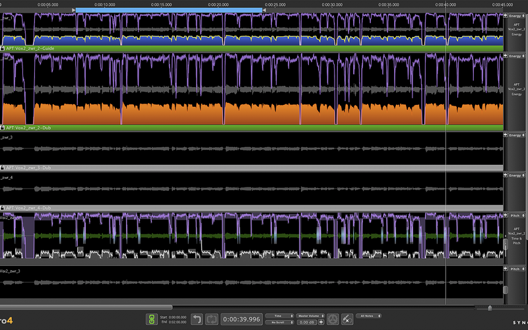The width and height of the screenshot is (528, 330).
Task: Click the horizontal zoom slider handle
Action: click(490, 308)
